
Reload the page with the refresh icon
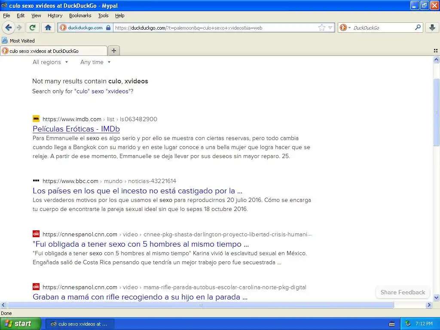33,27
